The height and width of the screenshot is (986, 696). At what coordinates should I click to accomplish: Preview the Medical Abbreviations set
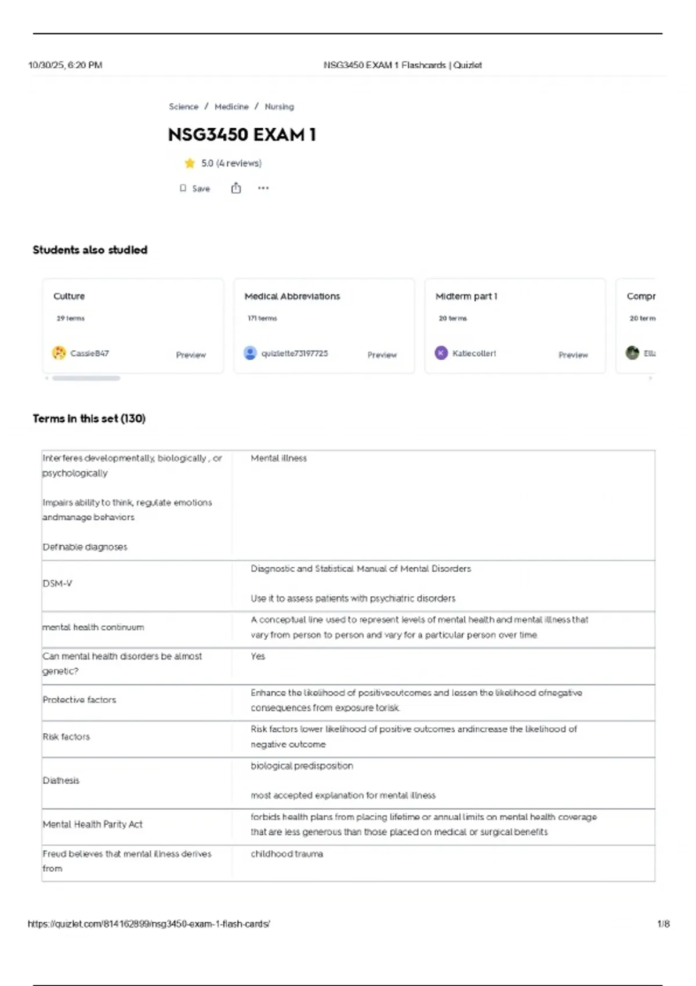[x=382, y=355]
